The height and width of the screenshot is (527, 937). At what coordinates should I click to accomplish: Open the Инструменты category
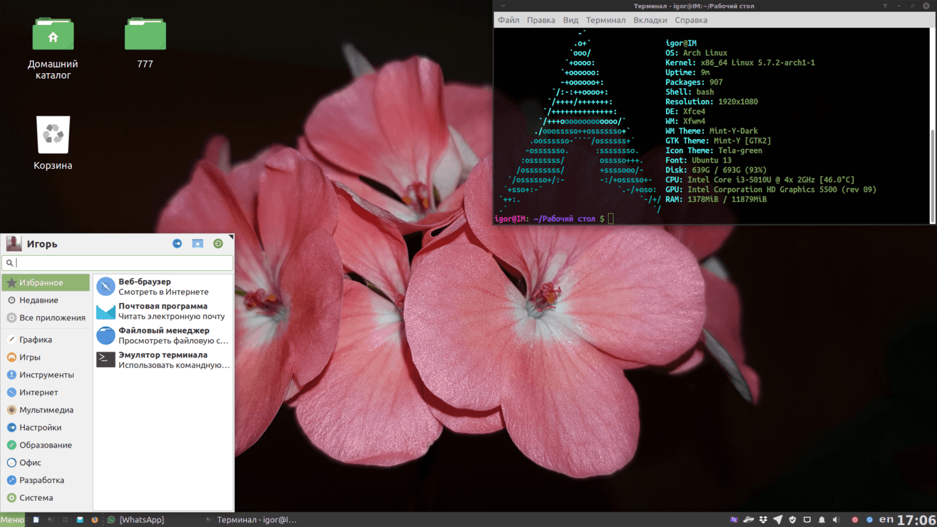46,375
